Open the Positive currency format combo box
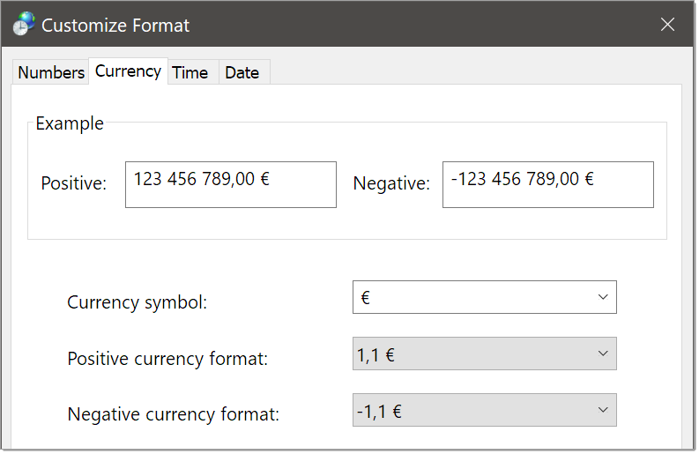Image resolution: width=699 pixels, height=454 pixels. (x=485, y=354)
